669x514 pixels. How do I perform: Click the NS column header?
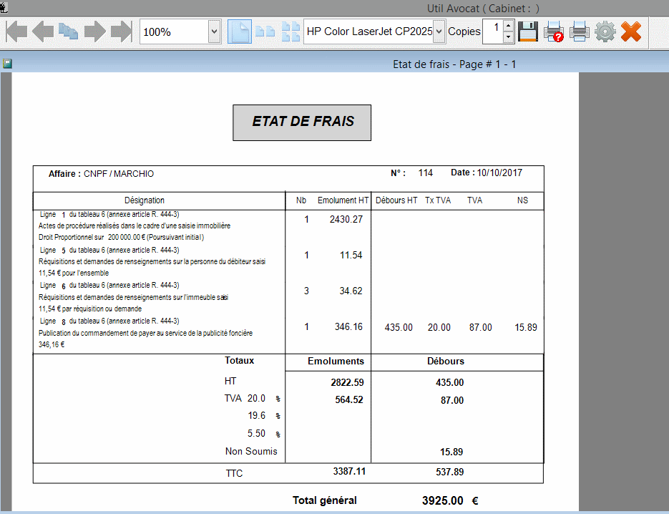[522, 200]
